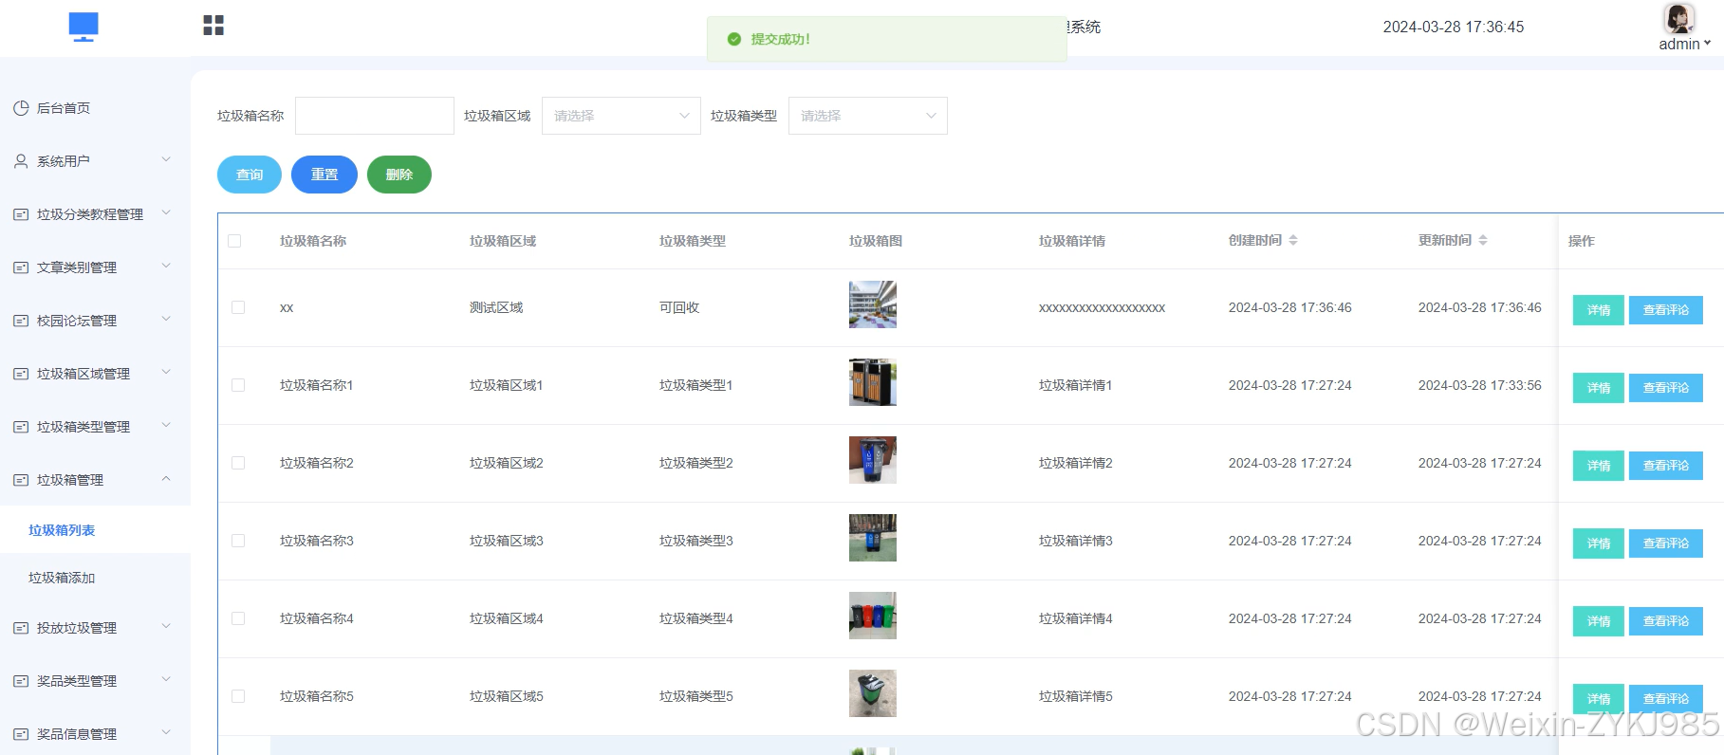Click the green 删除 delete button
Image resolution: width=1724 pixels, height=755 pixels.
pyautogui.click(x=399, y=175)
